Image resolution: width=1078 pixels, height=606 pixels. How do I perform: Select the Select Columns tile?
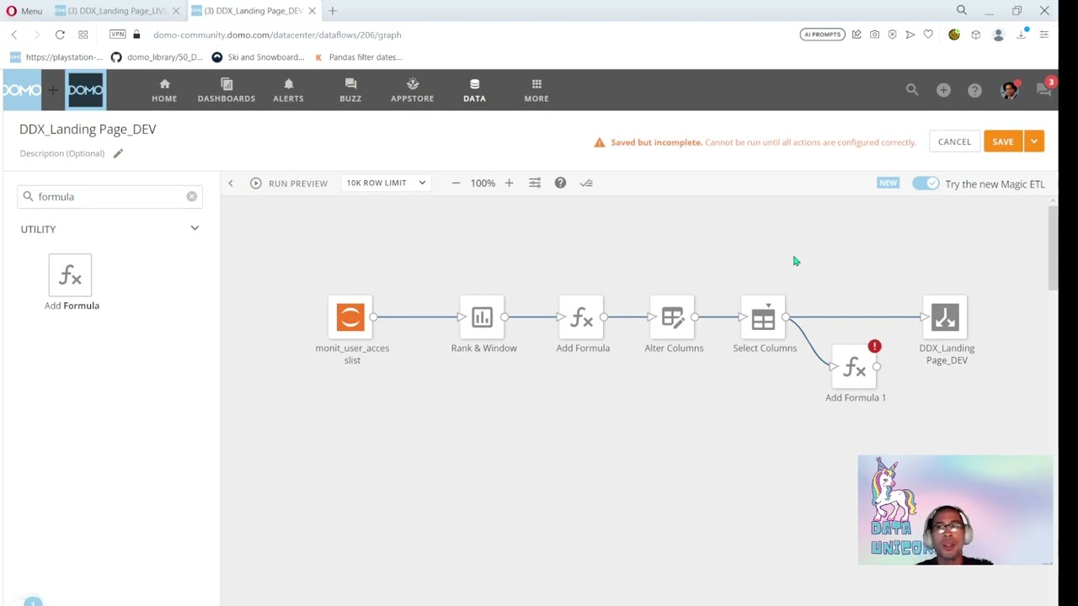tap(763, 317)
